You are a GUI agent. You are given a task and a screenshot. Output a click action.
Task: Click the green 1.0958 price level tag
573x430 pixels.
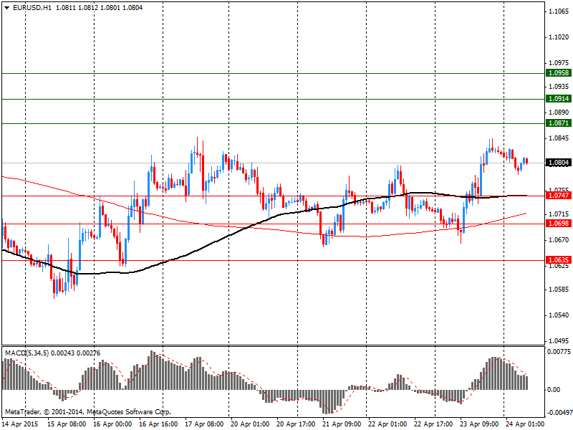click(559, 73)
